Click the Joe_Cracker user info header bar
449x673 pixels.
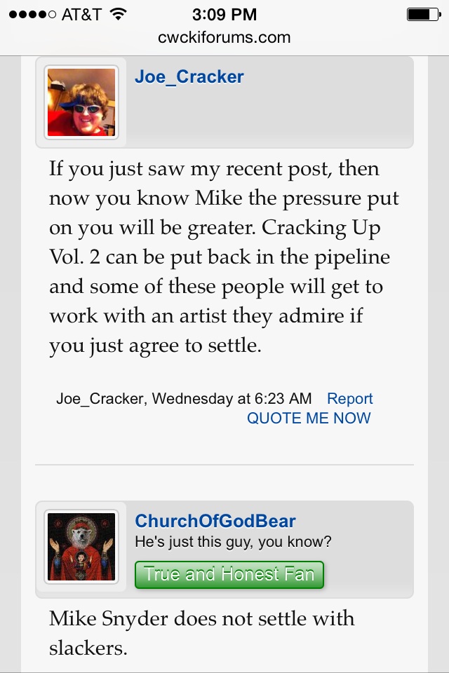[x=224, y=102]
